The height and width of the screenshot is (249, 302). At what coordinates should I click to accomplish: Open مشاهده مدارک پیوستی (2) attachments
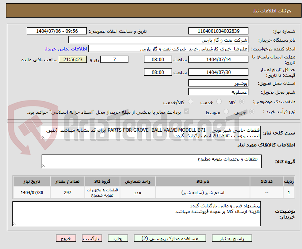pyautogui.click(x=174, y=238)
